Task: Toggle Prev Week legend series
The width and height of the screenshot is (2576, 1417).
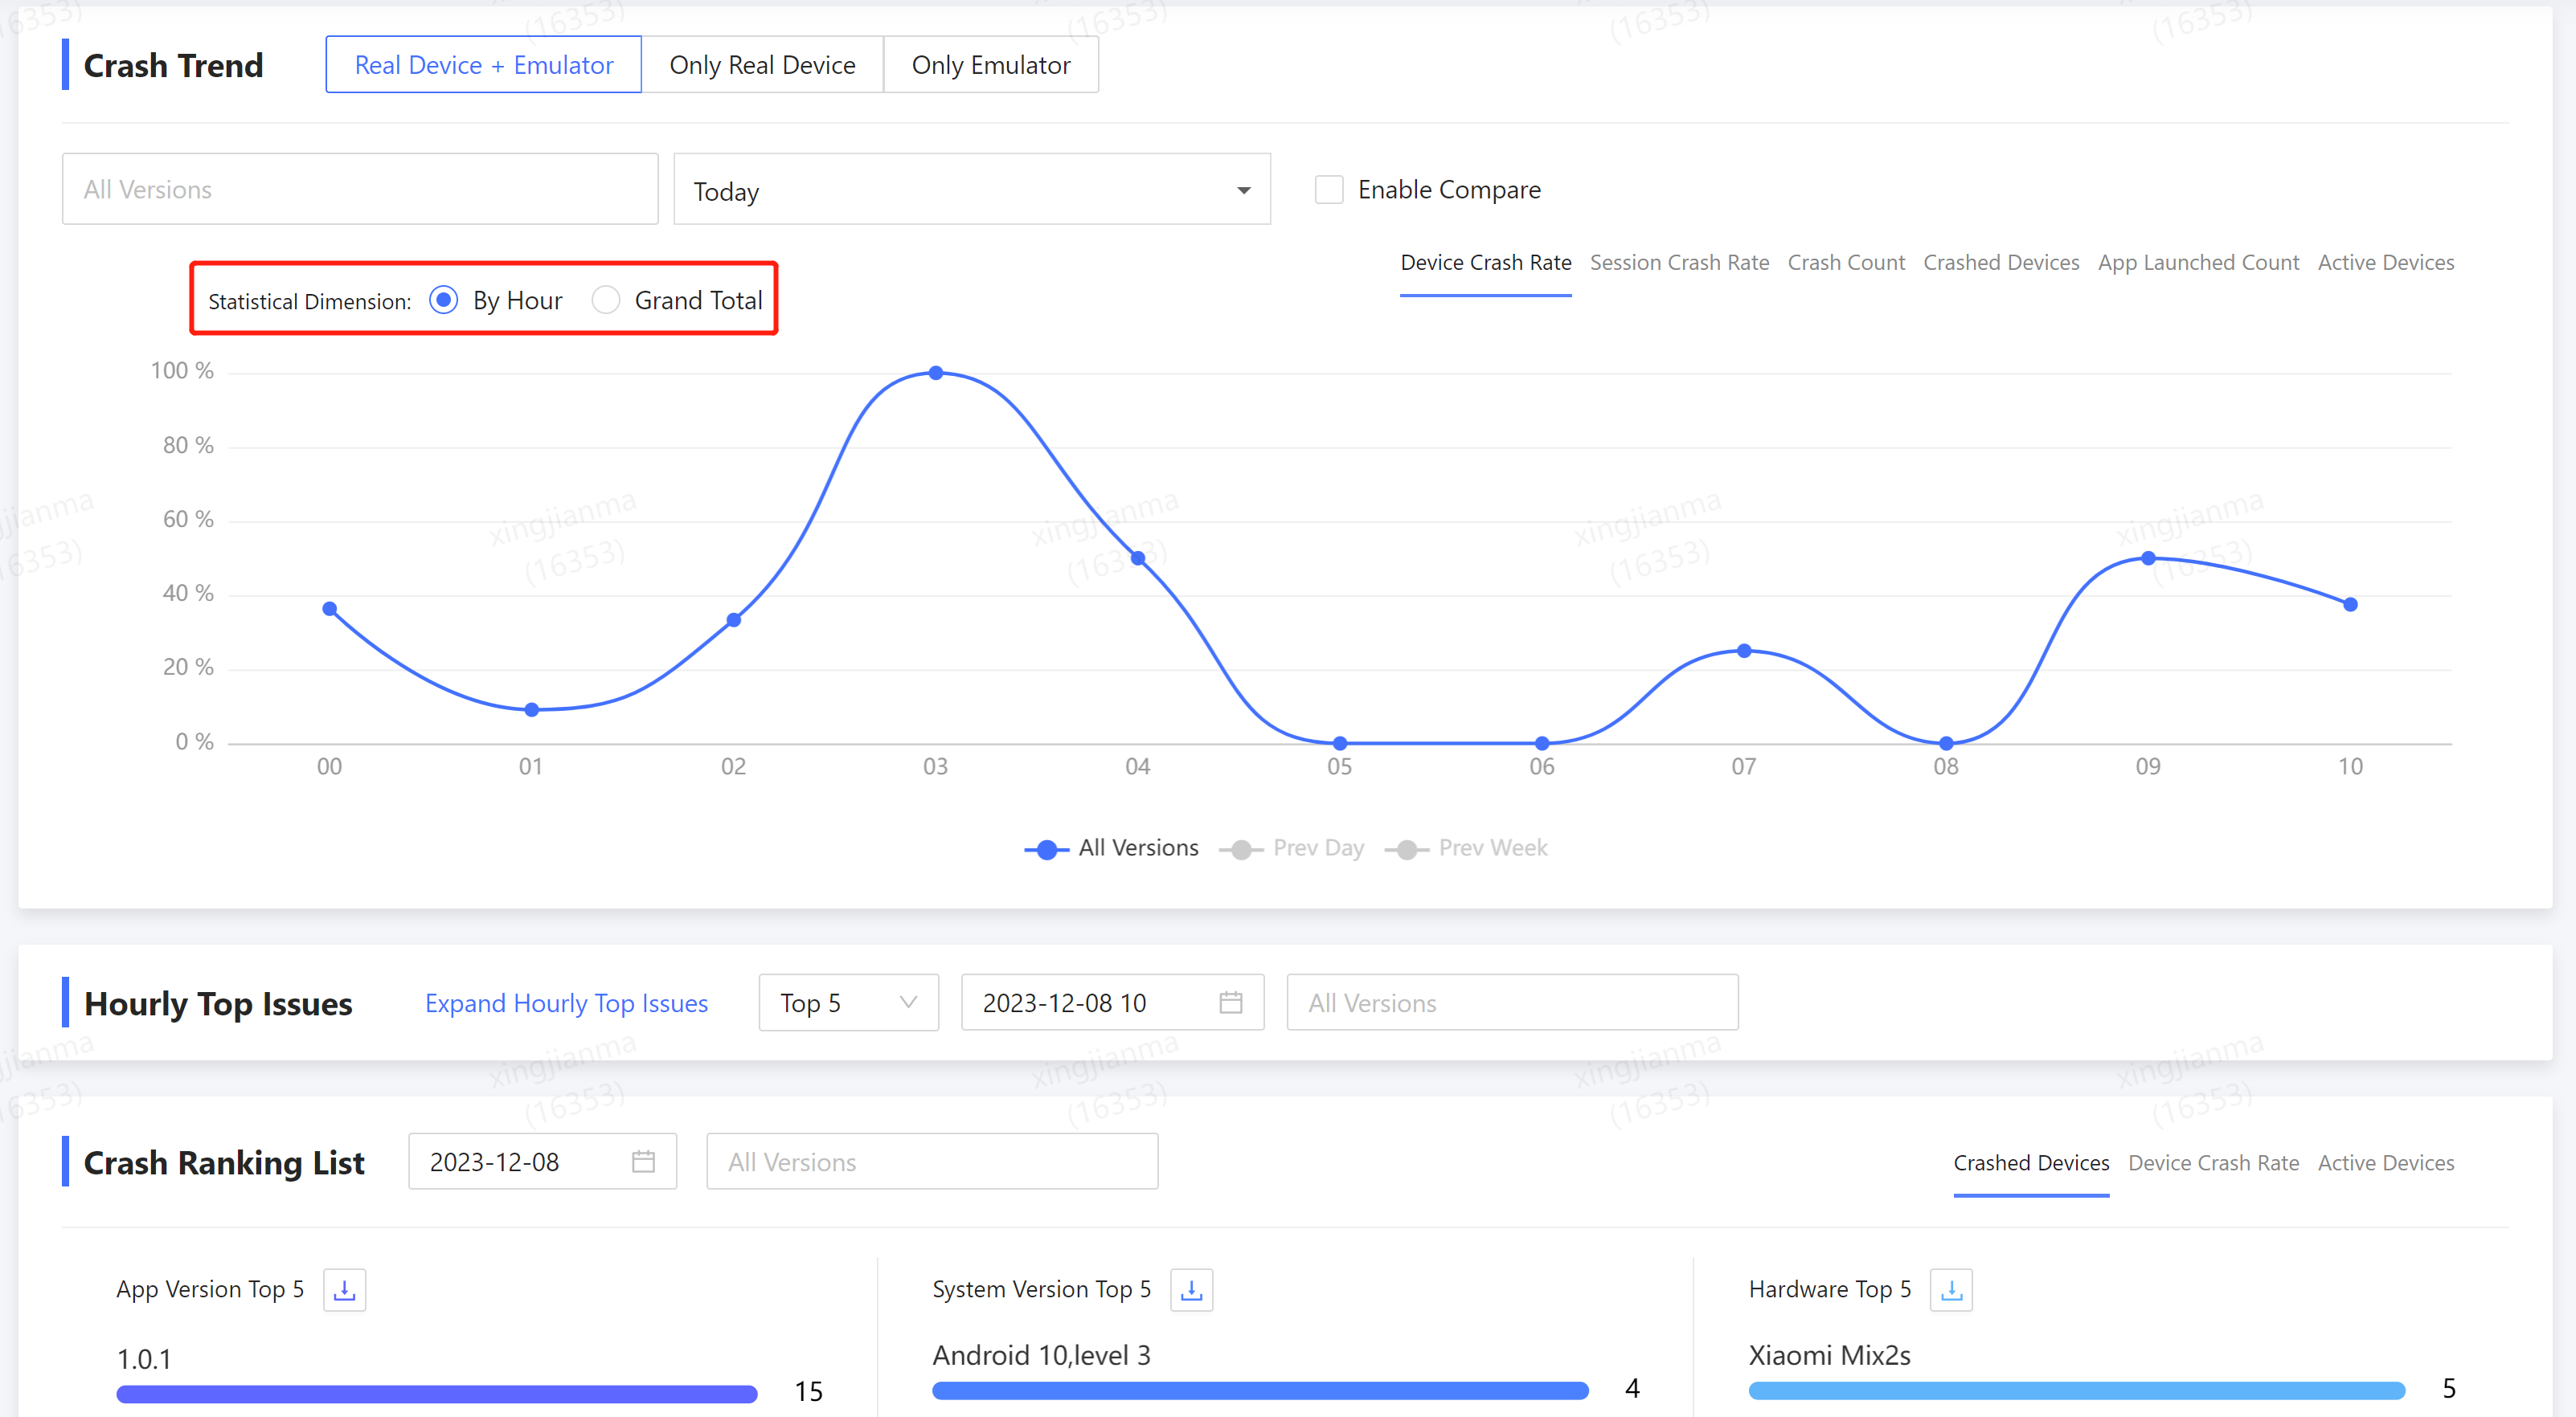Action: click(x=1466, y=847)
